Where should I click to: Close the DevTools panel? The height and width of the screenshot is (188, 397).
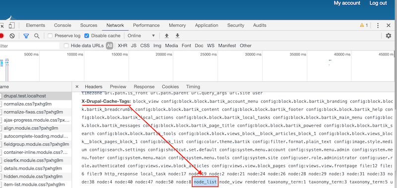[389, 25]
